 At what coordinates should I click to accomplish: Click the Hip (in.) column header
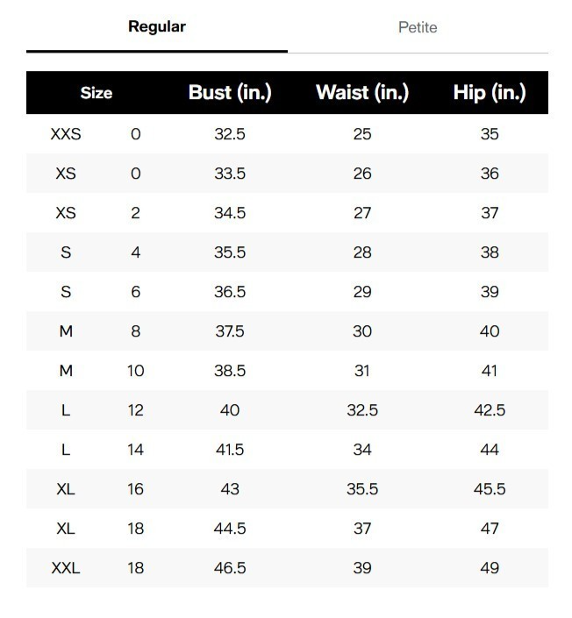(x=490, y=93)
